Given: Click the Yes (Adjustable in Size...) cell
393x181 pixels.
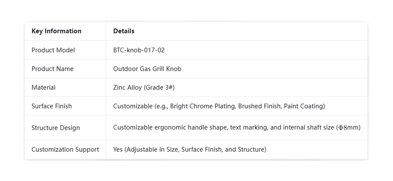Looking at the screenshot, I should (189, 150).
